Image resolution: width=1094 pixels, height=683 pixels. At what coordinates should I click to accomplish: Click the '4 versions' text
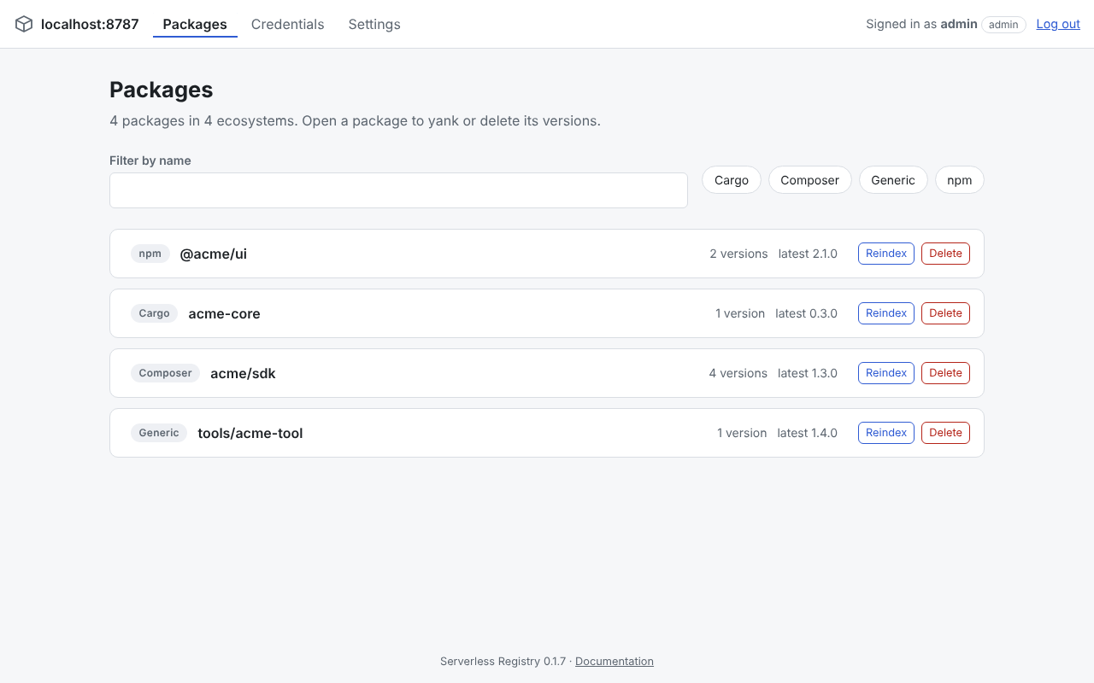pos(738,373)
